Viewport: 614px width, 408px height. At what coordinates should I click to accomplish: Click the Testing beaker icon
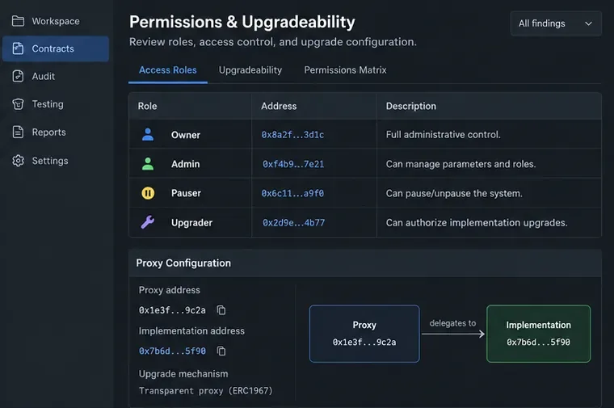18,104
